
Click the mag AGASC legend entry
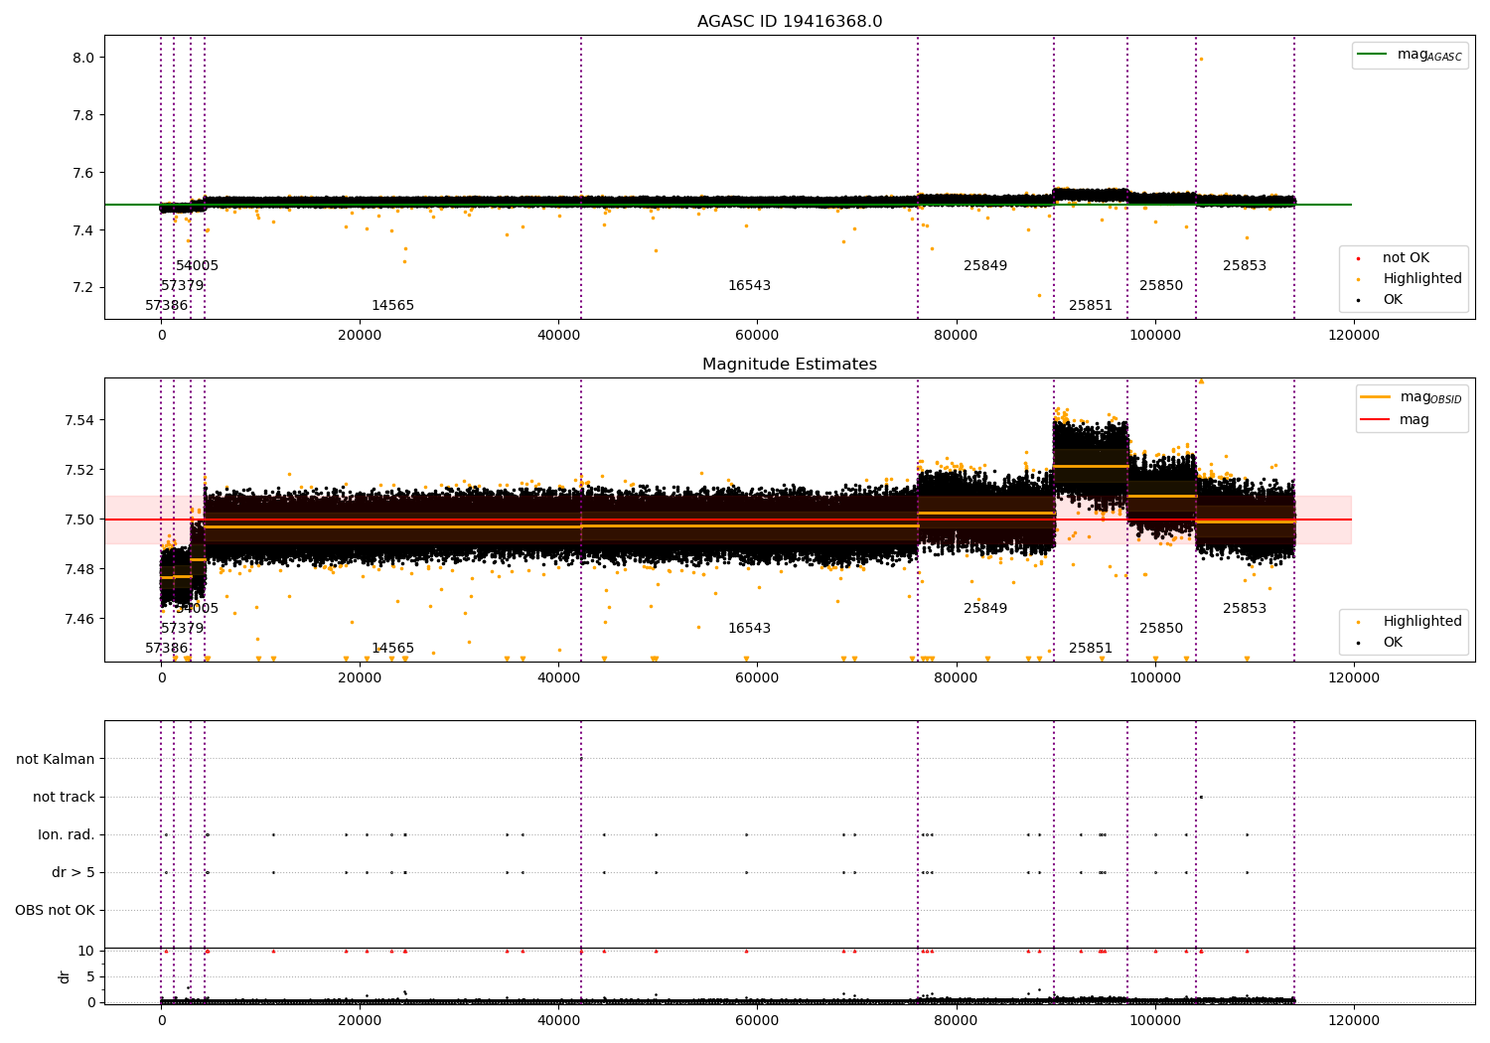pos(1410,55)
